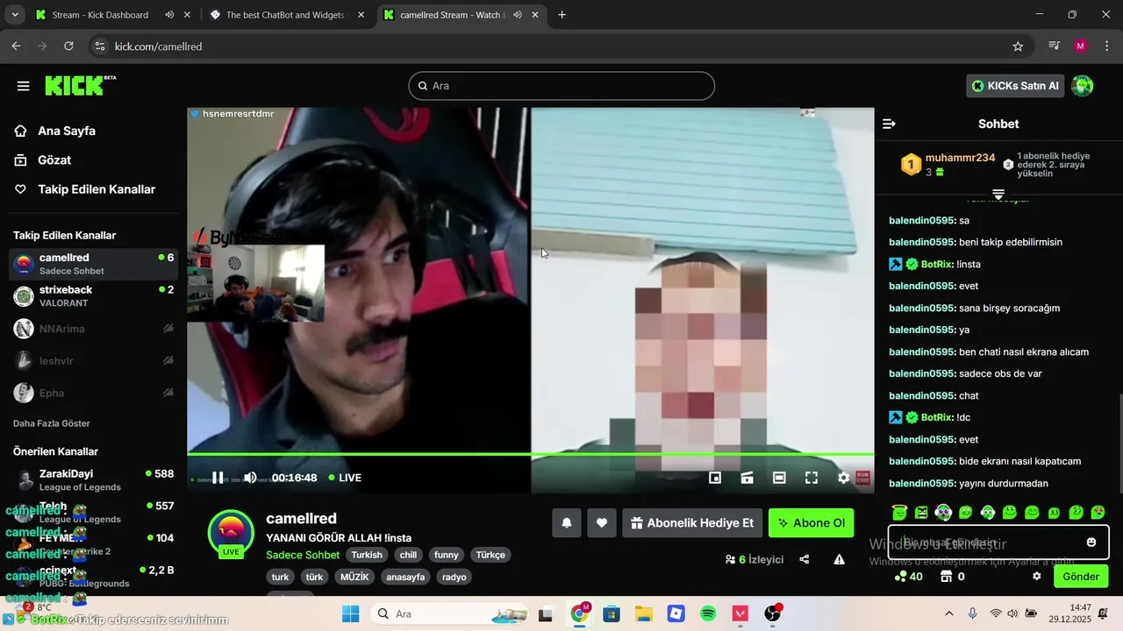Open chat settings gear

[x=1036, y=577]
